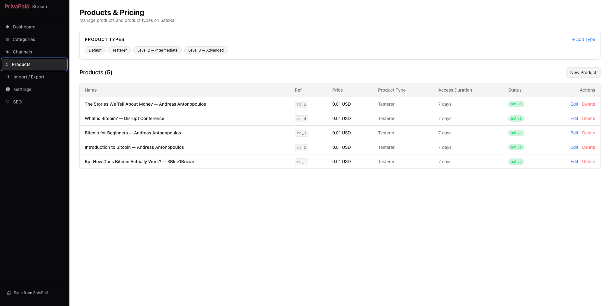The image size is (608, 306).
Task: Open the SEO page
Action: coord(34,102)
